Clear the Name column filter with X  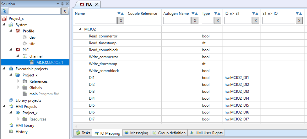(x=121, y=20)
